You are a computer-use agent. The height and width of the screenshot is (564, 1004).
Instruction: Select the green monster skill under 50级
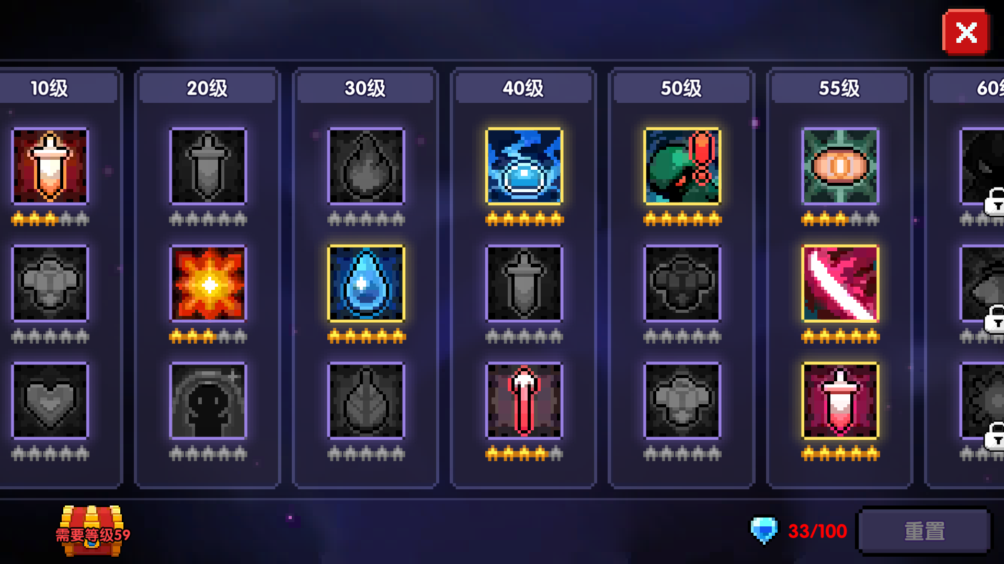682,166
